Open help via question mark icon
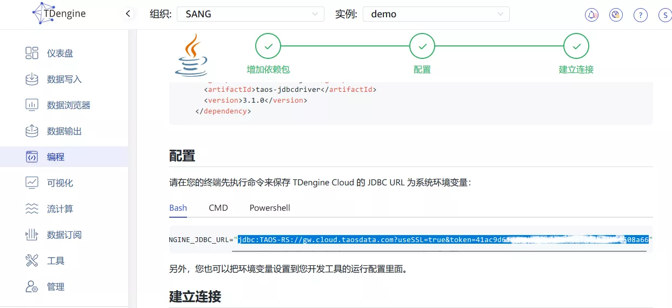The image size is (672, 308). coord(641,15)
